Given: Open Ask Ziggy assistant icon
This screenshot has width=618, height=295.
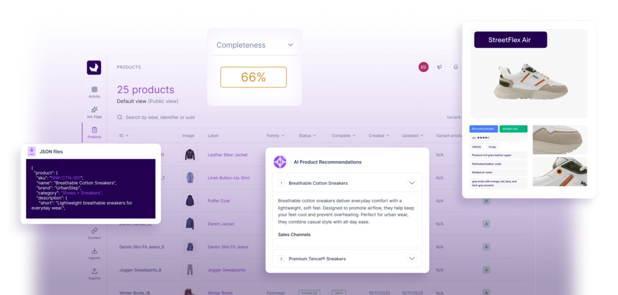Looking at the screenshot, I should tap(94, 112).
